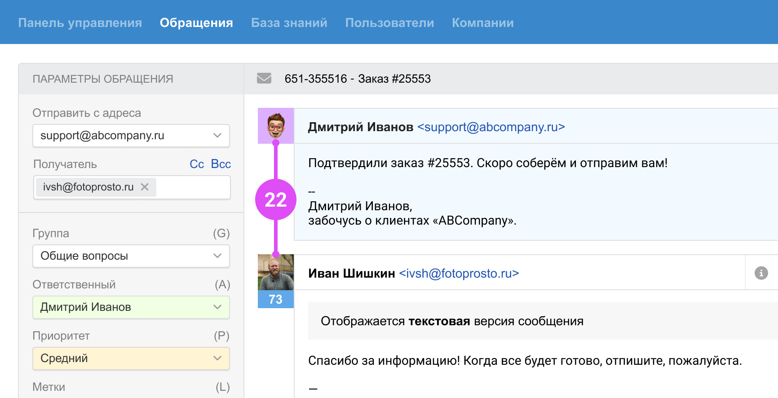Click Ivan Shishkin's photo avatar
Viewport: 778px width, 398px height.
(276, 272)
